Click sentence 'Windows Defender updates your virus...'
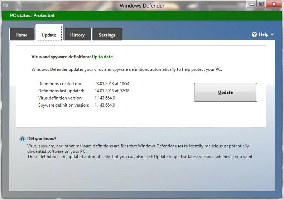 (127, 69)
